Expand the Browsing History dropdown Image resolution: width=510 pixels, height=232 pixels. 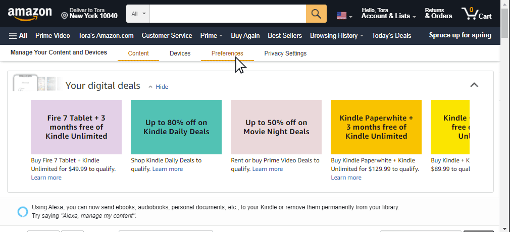pyautogui.click(x=337, y=36)
